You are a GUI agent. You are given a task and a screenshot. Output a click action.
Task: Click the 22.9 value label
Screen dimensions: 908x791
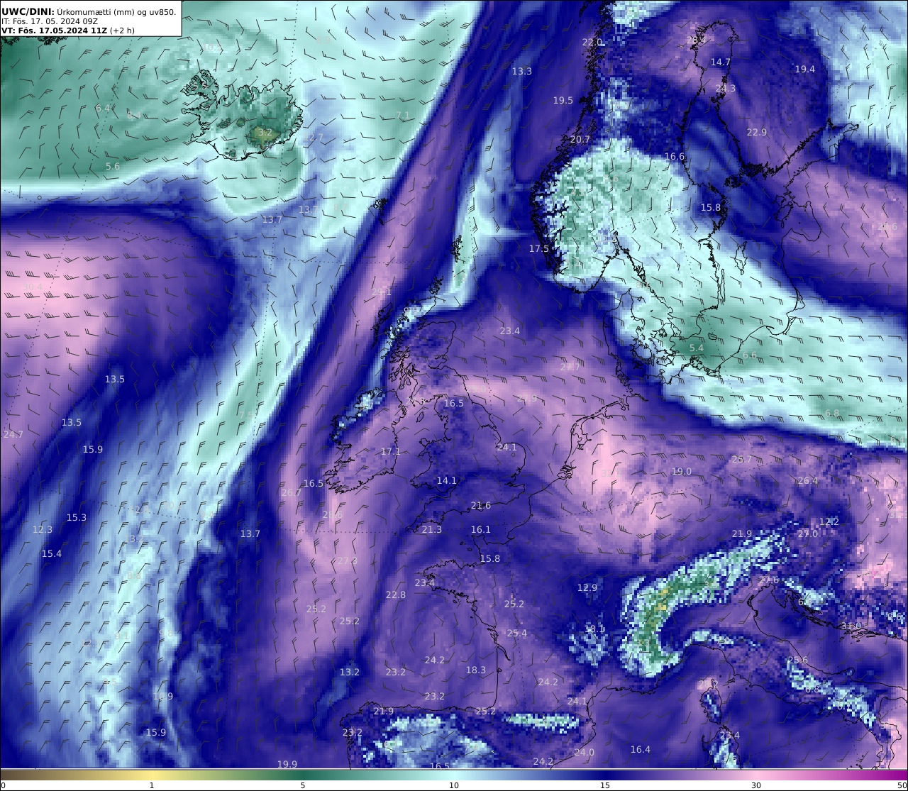tap(757, 132)
